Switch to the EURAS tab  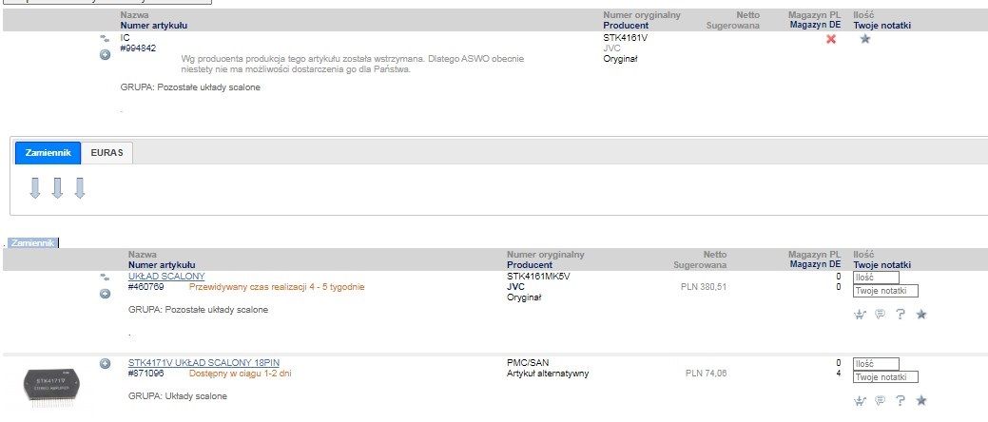pyautogui.click(x=107, y=153)
